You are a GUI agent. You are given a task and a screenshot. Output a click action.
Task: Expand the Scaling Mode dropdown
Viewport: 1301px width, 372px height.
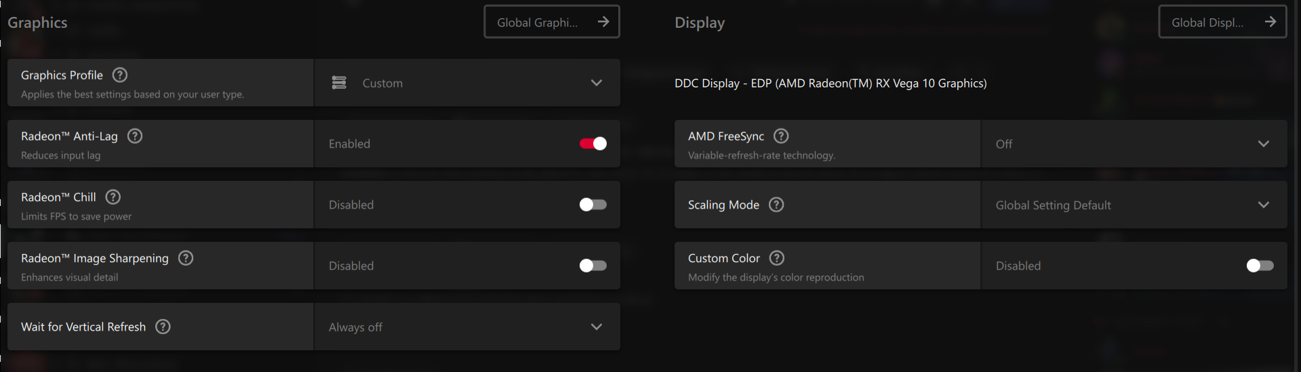point(1134,205)
